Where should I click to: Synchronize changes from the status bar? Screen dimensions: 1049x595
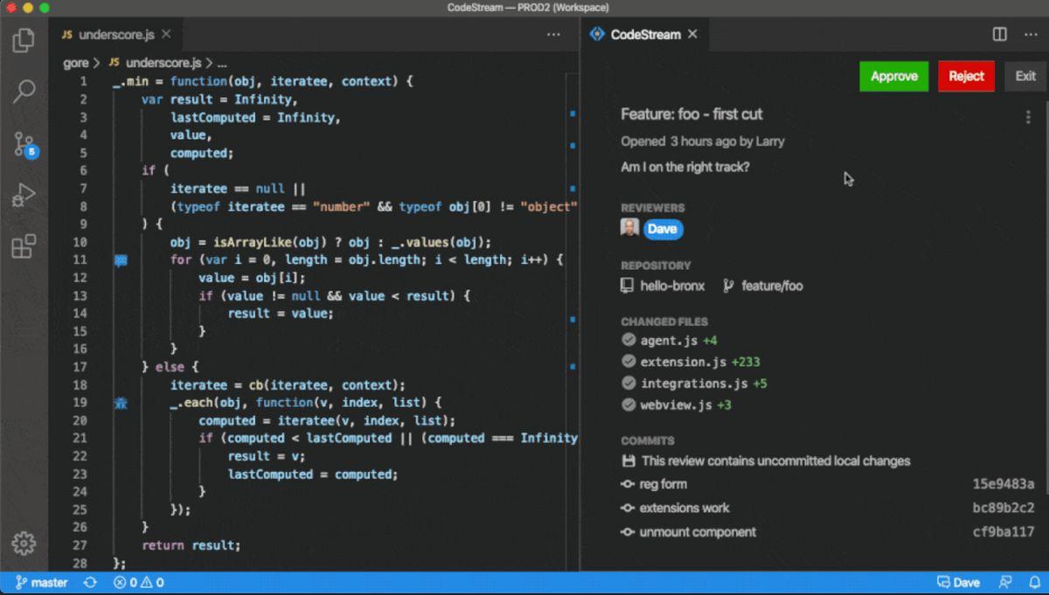pyautogui.click(x=90, y=583)
